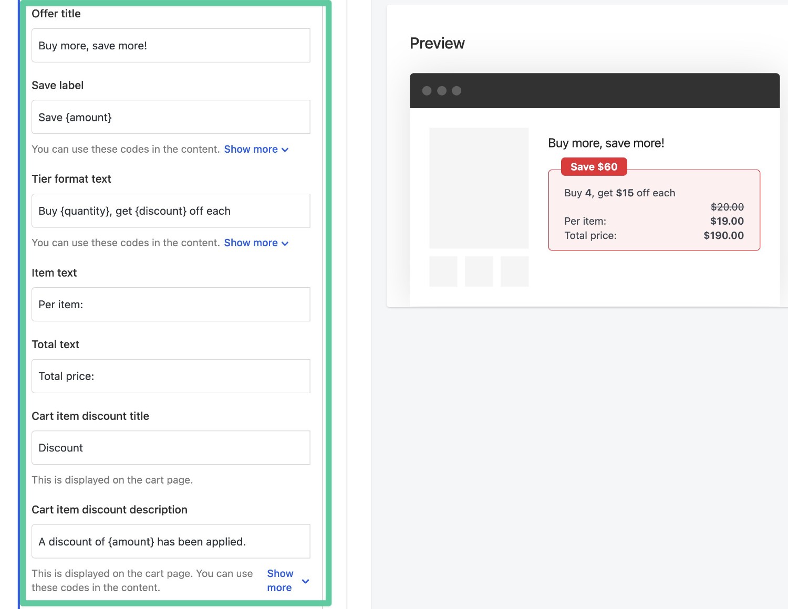Click the struck-through $20.00 price
This screenshot has height=609, width=788.
727,207
